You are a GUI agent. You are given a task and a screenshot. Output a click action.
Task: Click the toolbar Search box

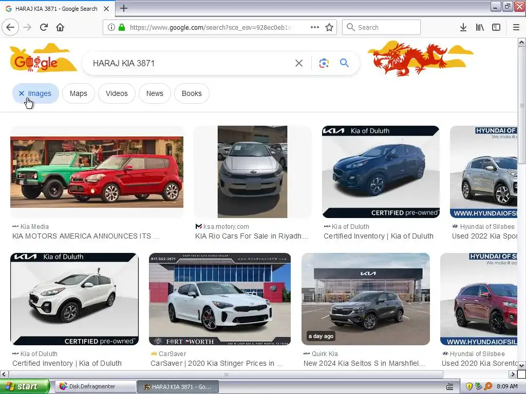pos(382,28)
